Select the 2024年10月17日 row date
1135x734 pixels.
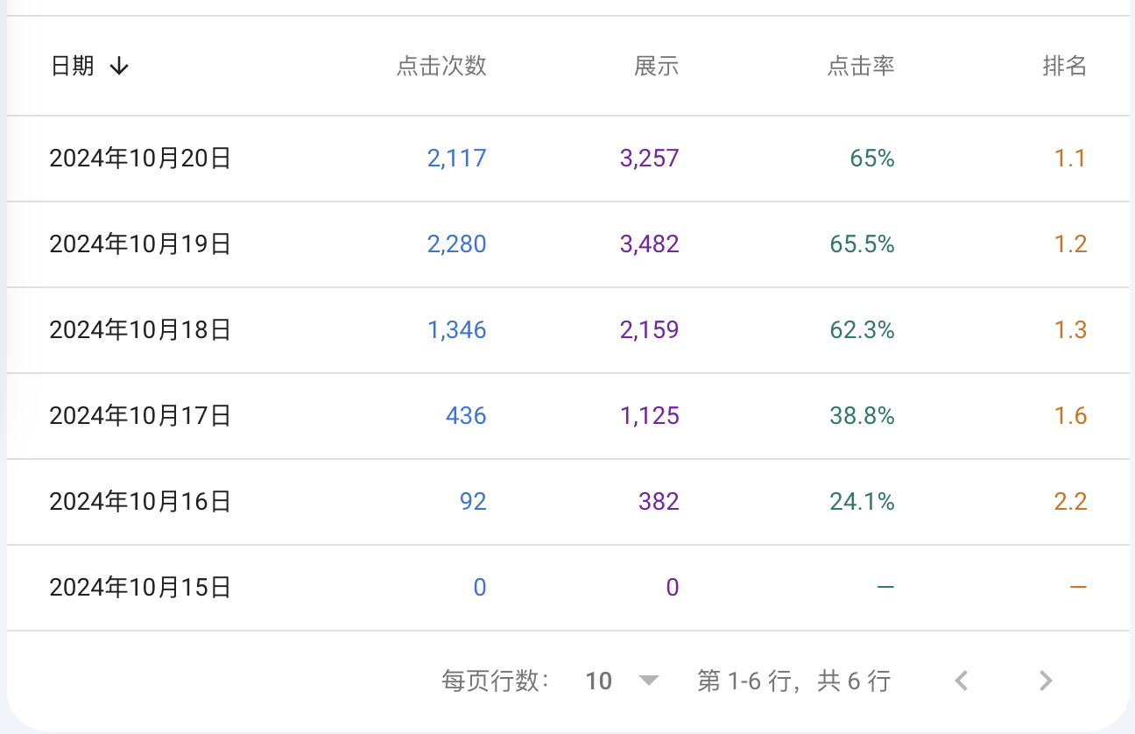(140, 416)
